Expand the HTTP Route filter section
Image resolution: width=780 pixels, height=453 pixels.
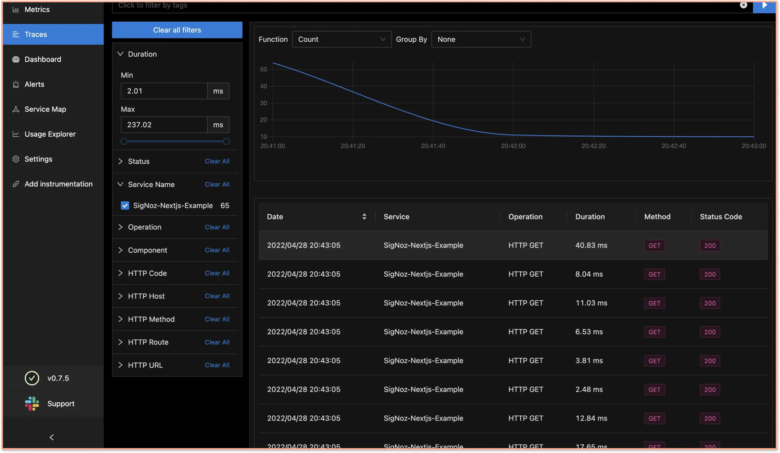pyautogui.click(x=120, y=342)
